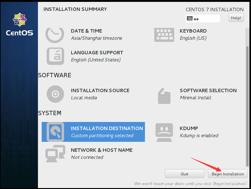
Task: Open the Help! button
Action: [236, 18]
